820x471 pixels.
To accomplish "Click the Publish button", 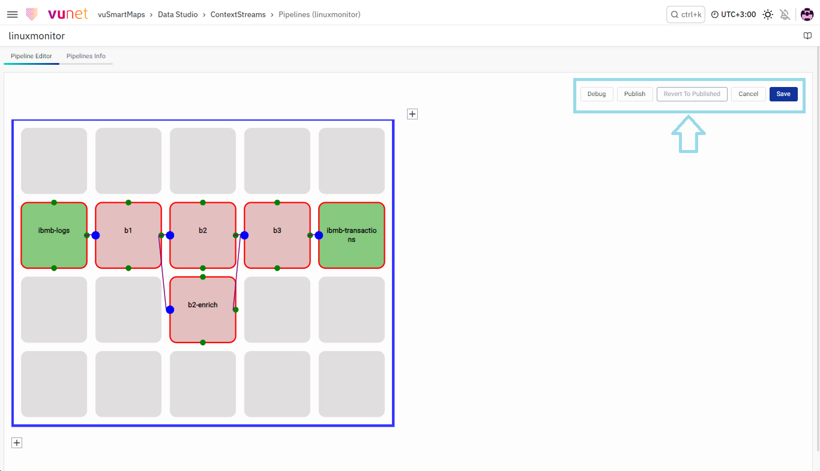I will click(635, 94).
